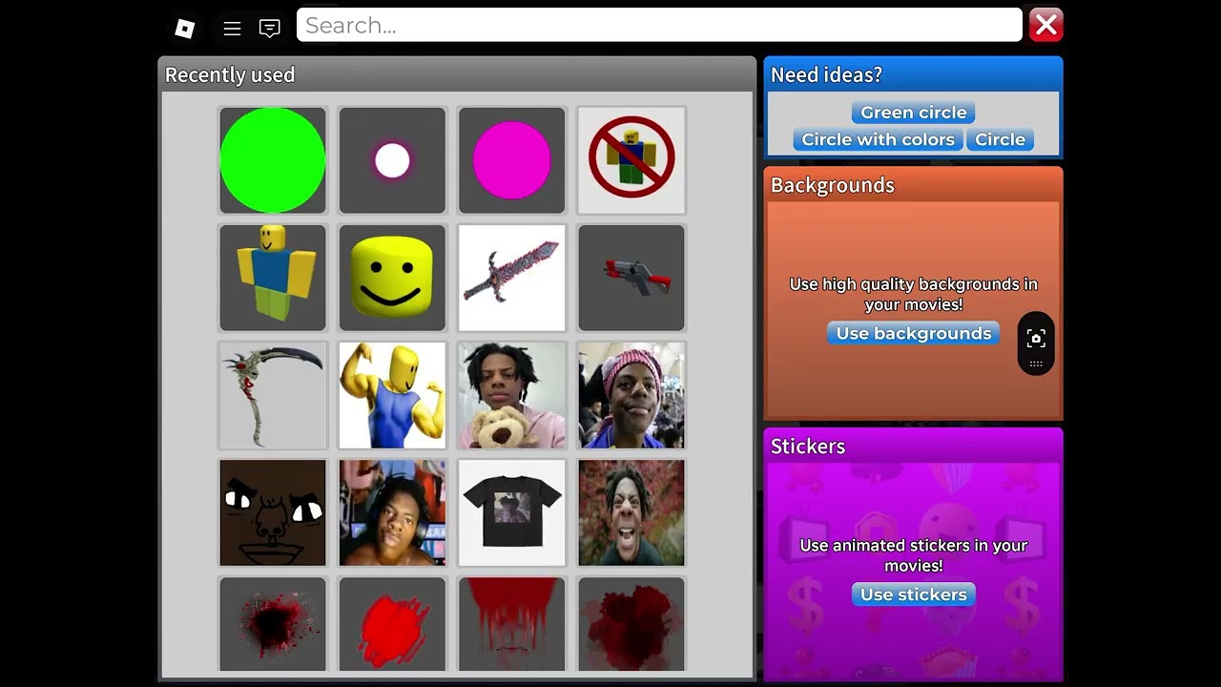Tap the screenshot capture overlay icon
Screen dimensions: 1221x687
[x=1036, y=339]
